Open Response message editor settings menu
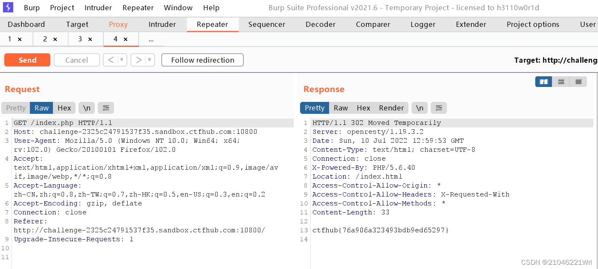Viewport: 598px width, 269px height. (x=439, y=108)
